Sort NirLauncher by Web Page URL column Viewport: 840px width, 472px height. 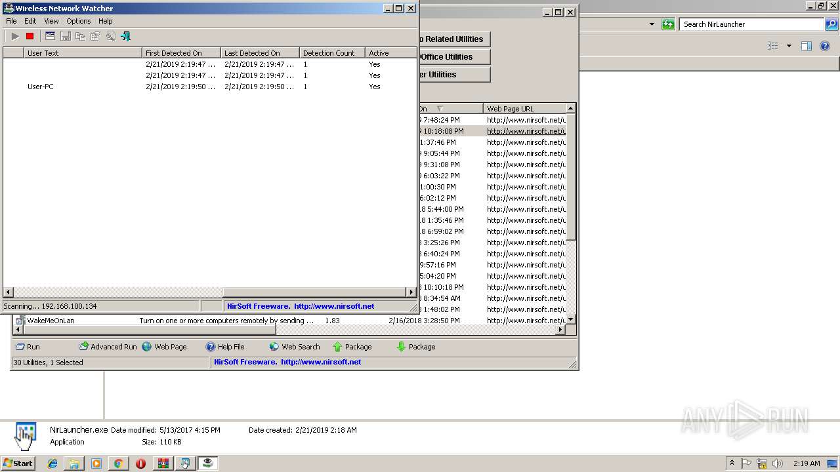[x=524, y=109]
